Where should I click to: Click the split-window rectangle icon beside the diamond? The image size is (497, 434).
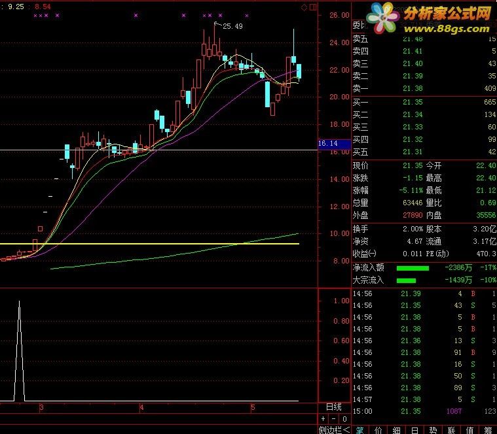[313, 7]
